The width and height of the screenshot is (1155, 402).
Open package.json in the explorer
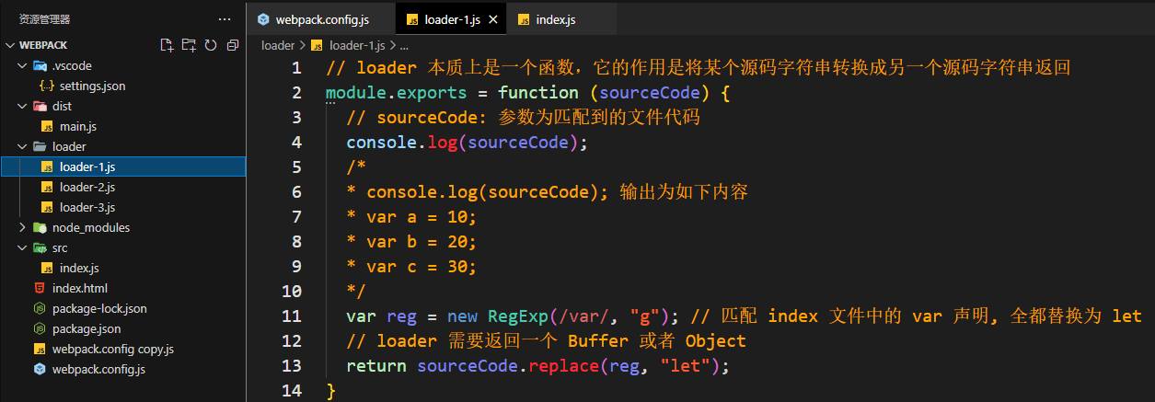tap(86, 328)
